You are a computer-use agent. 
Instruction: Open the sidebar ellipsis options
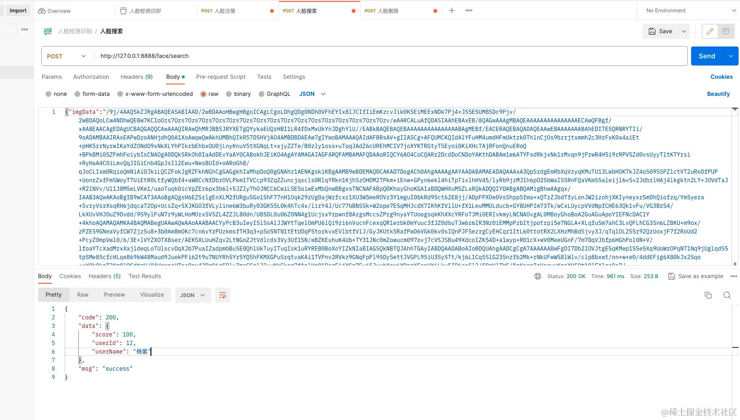click(25, 29)
